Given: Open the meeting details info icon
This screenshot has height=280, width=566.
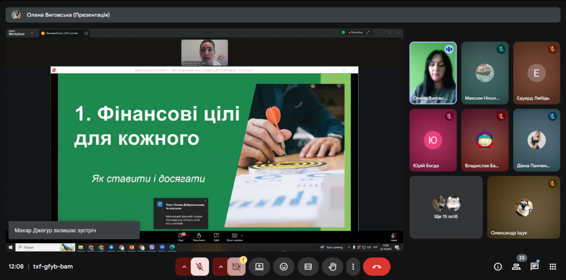Looking at the screenshot, I should 498,266.
